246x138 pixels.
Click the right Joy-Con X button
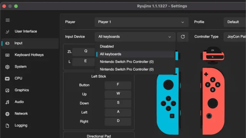pos(213,80)
